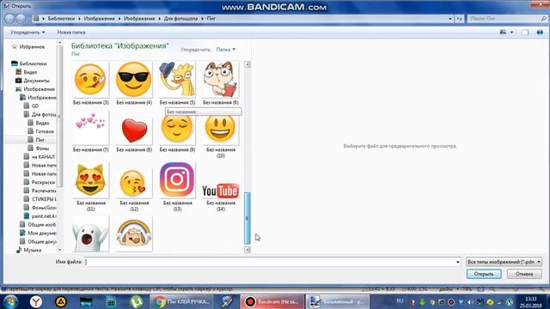The height and width of the screenshot is (309, 550).
Task: Click the file list scroll-down arrow
Action: (x=247, y=250)
